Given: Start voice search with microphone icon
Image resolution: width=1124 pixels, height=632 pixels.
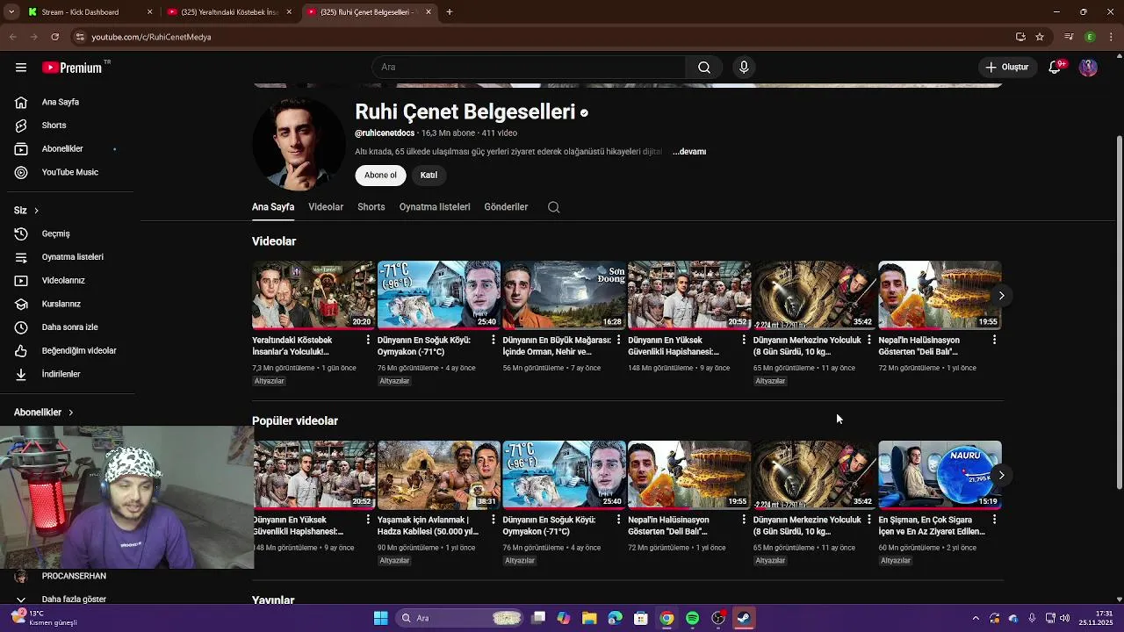Looking at the screenshot, I should [x=744, y=68].
